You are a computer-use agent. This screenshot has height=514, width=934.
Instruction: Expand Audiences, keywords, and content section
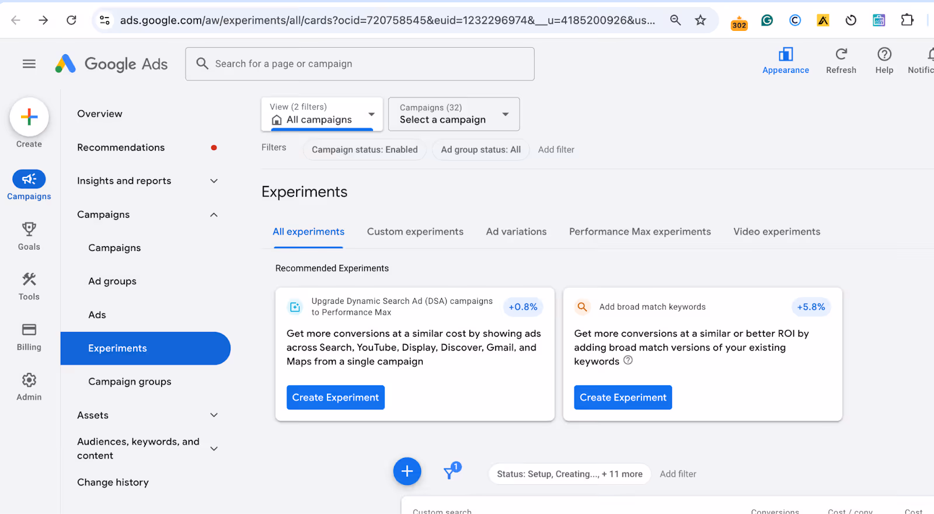click(214, 449)
